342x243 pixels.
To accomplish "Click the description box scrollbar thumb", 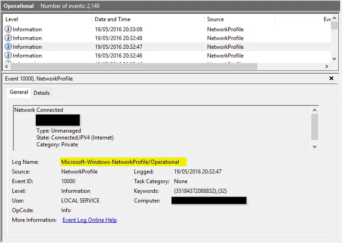I will (314, 127).
